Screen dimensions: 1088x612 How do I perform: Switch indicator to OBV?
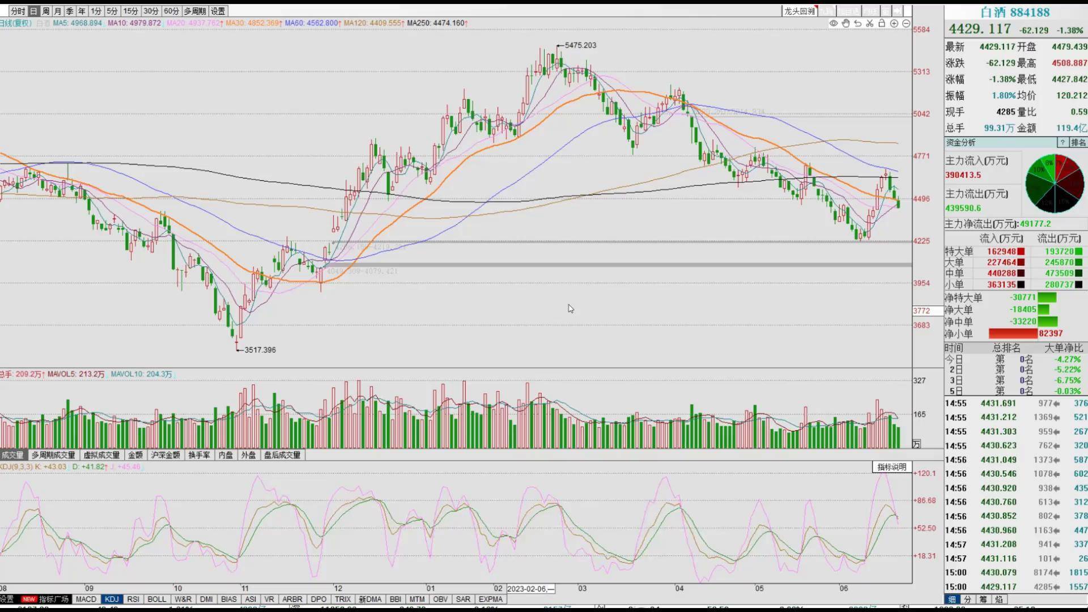click(440, 599)
